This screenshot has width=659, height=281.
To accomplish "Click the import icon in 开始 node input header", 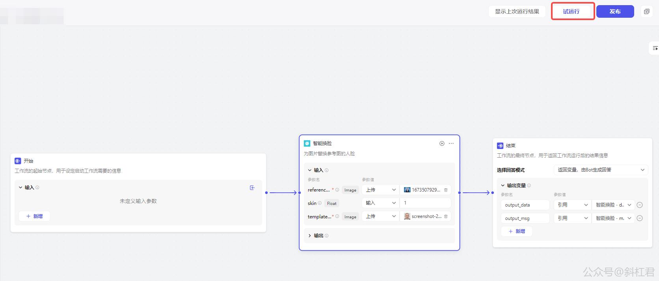I will tap(252, 188).
